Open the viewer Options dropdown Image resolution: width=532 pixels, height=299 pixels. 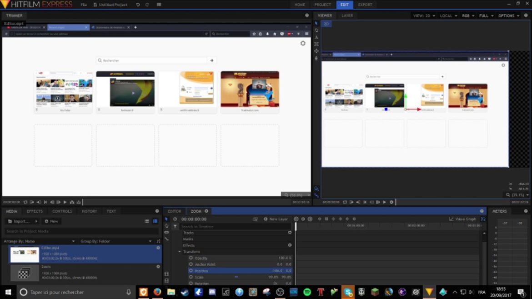[508, 16]
